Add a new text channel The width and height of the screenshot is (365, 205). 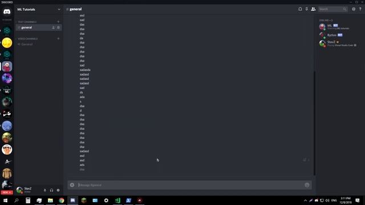(x=58, y=22)
